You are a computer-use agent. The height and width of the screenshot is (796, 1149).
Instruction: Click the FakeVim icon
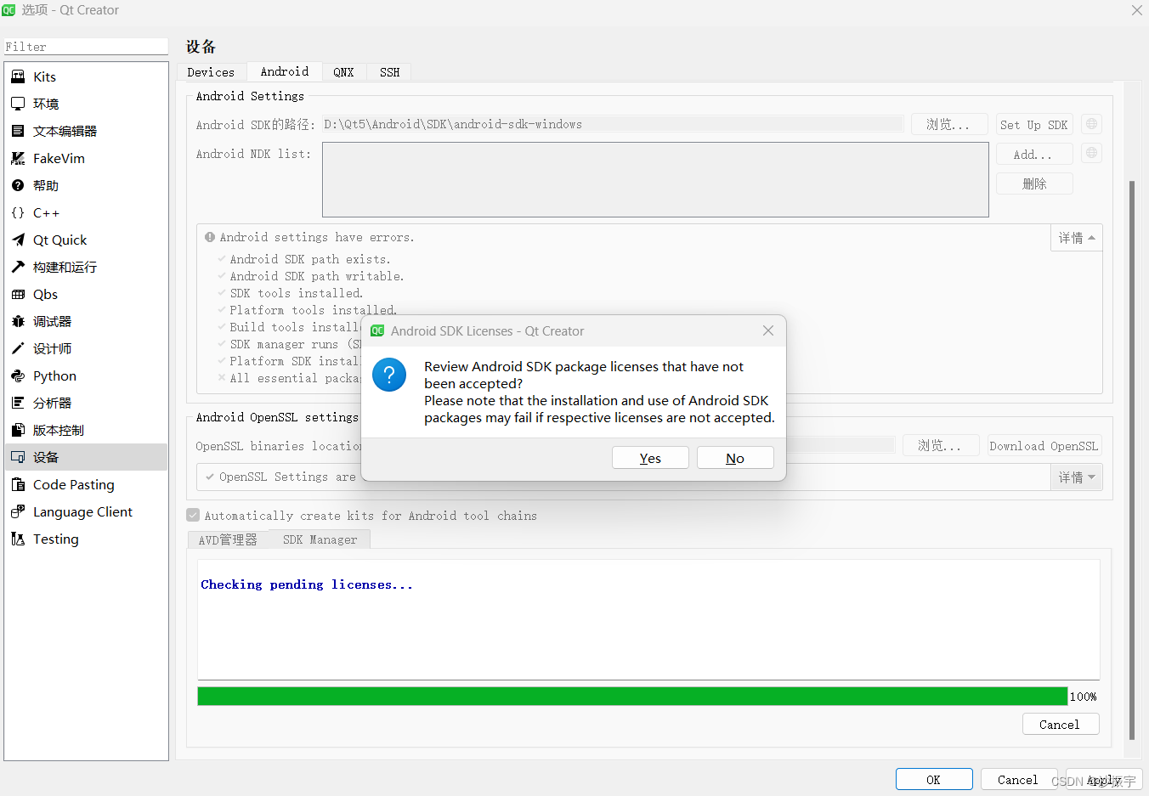point(18,158)
